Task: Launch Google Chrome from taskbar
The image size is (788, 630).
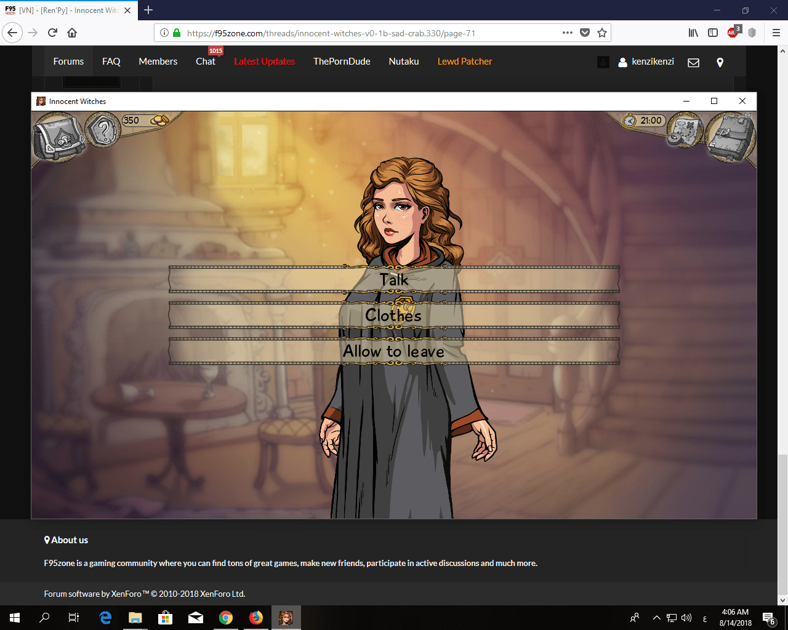Action: pos(226,618)
